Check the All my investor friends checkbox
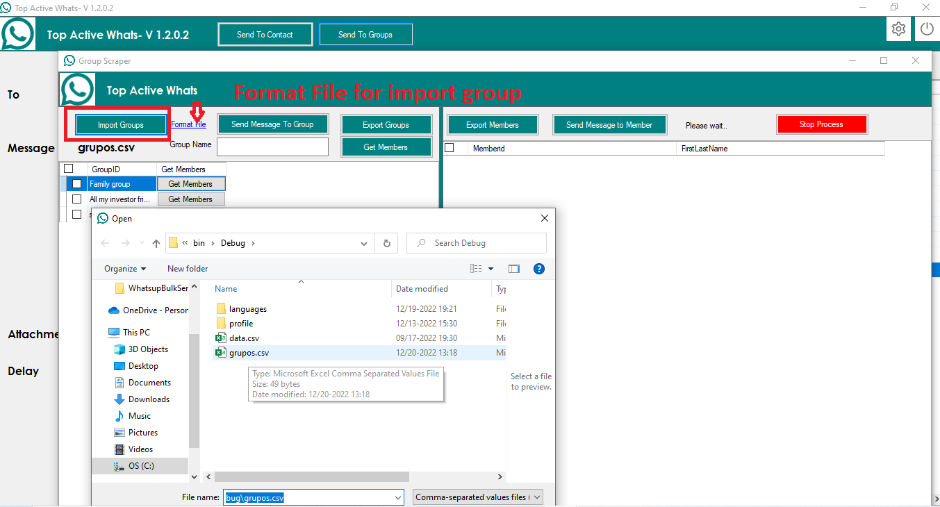Screen dimensions: 940x507 [x=77, y=199]
